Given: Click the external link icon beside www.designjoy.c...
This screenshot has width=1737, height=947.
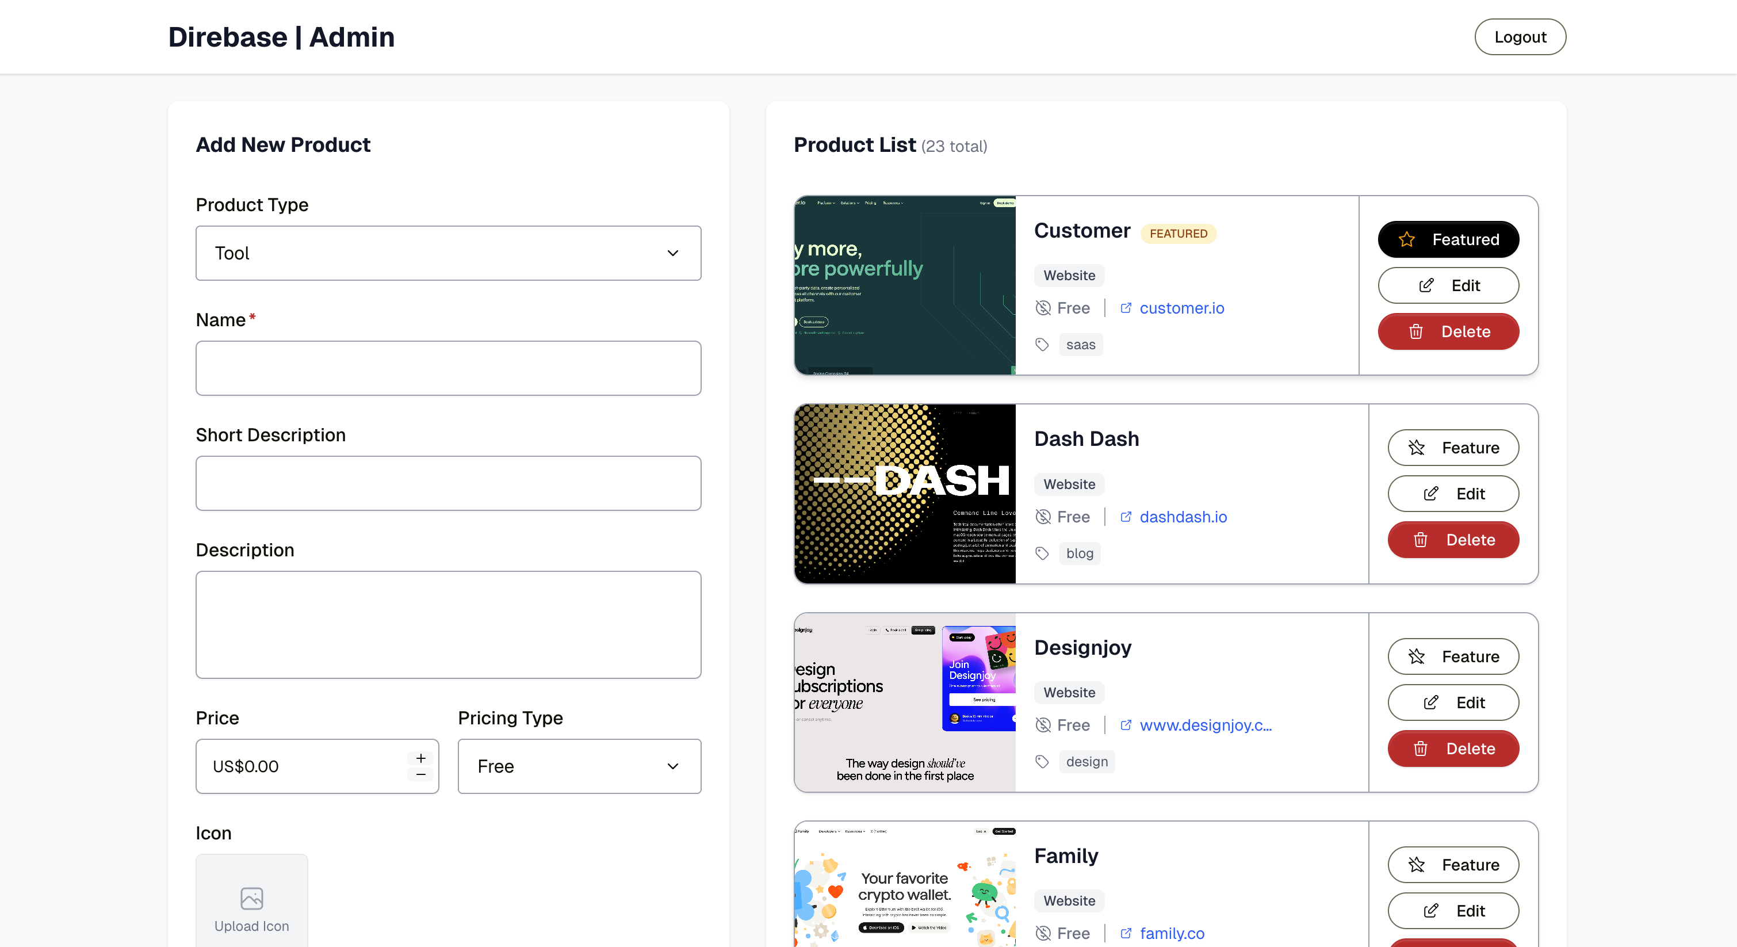Looking at the screenshot, I should coord(1126,725).
